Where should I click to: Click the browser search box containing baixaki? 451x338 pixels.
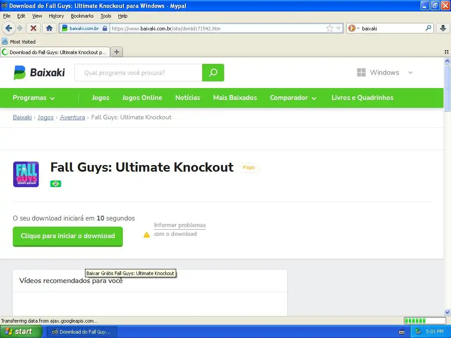[392, 28]
